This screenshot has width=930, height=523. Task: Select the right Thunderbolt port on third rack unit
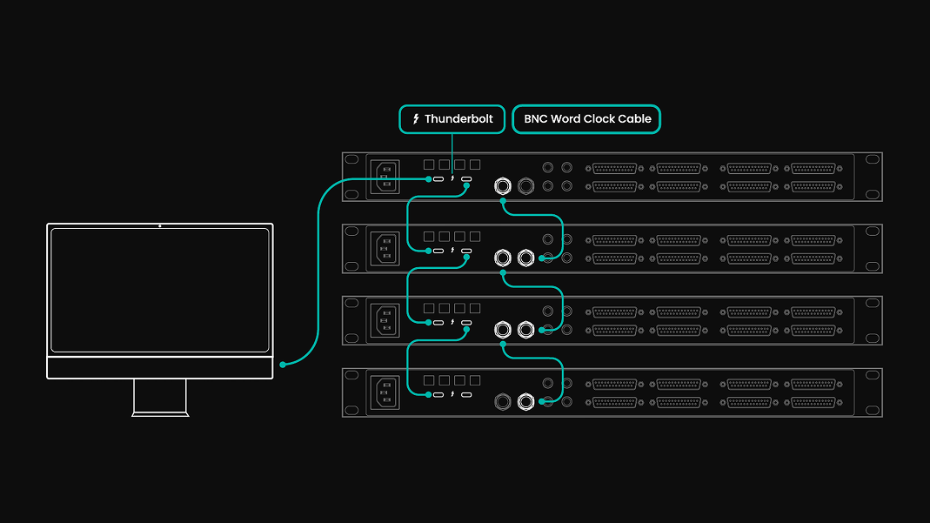click(467, 323)
